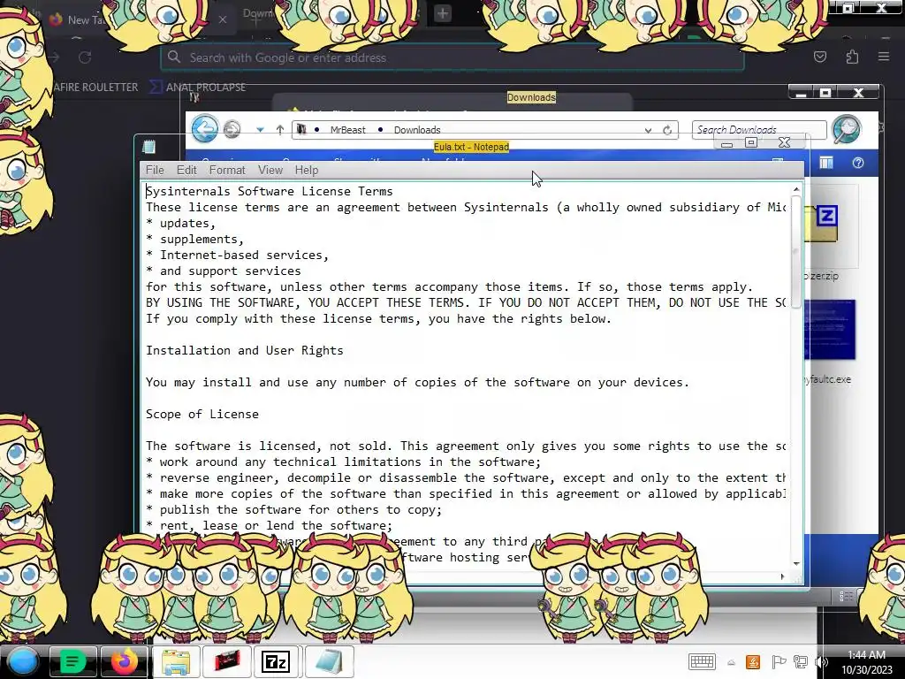Click the Start orb on the taskbar
Screen dimensions: 905x679
pyautogui.click(x=21, y=661)
